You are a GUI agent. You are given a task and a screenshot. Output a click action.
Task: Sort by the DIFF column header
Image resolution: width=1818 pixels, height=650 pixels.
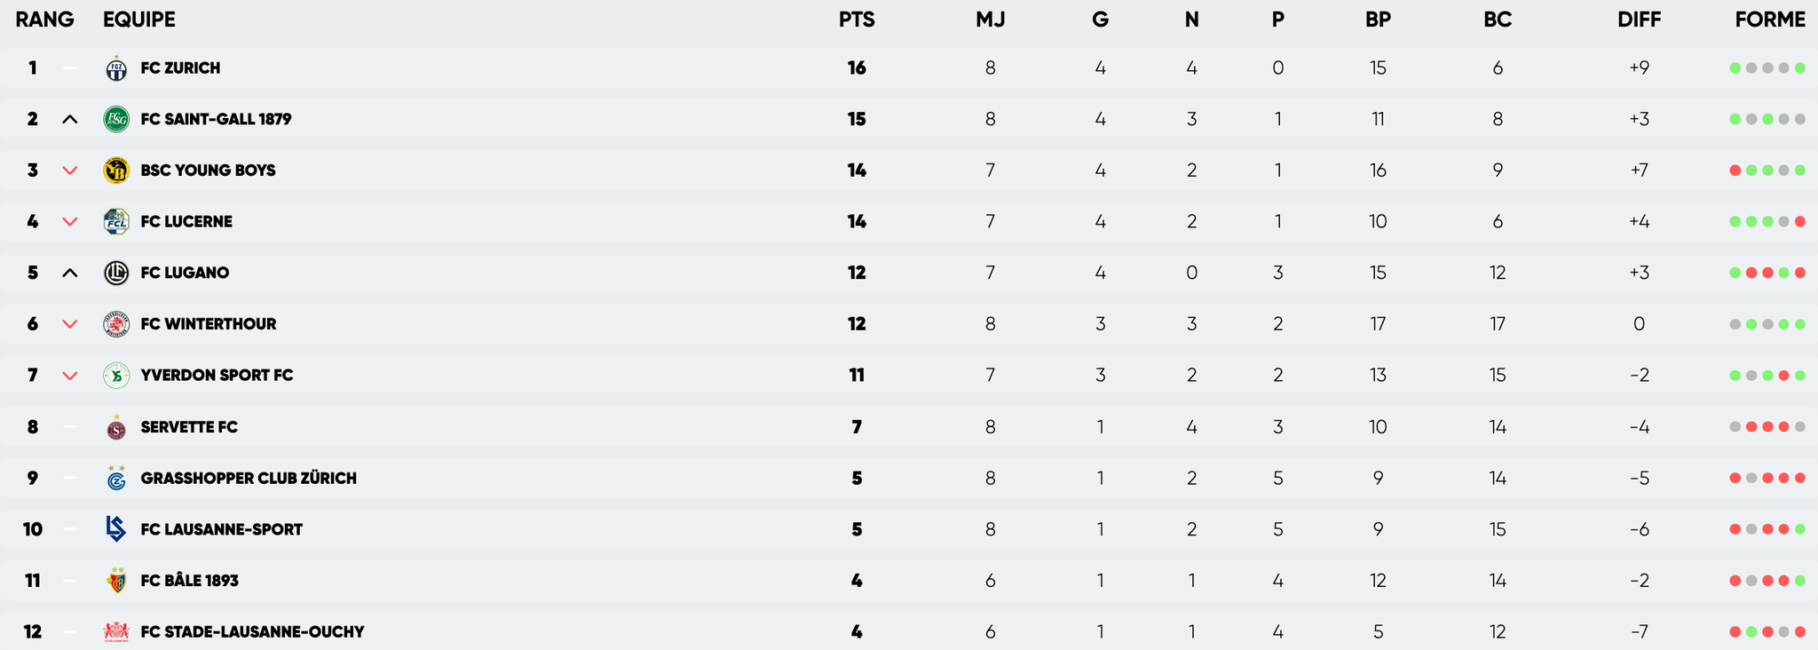[1639, 20]
